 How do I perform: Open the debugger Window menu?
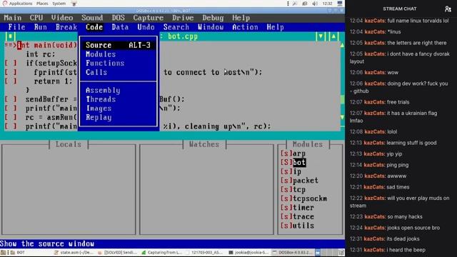point(211,27)
